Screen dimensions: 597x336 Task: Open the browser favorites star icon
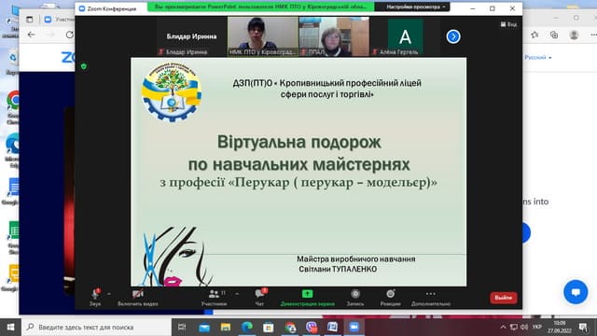point(535,35)
